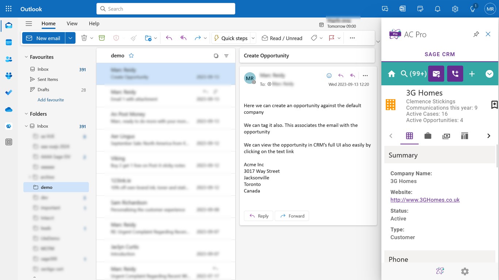Image resolution: width=499 pixels, height=280 pixels.
Task: Switch to the Home ribbon tab
Action: click(x=49, y=23)
